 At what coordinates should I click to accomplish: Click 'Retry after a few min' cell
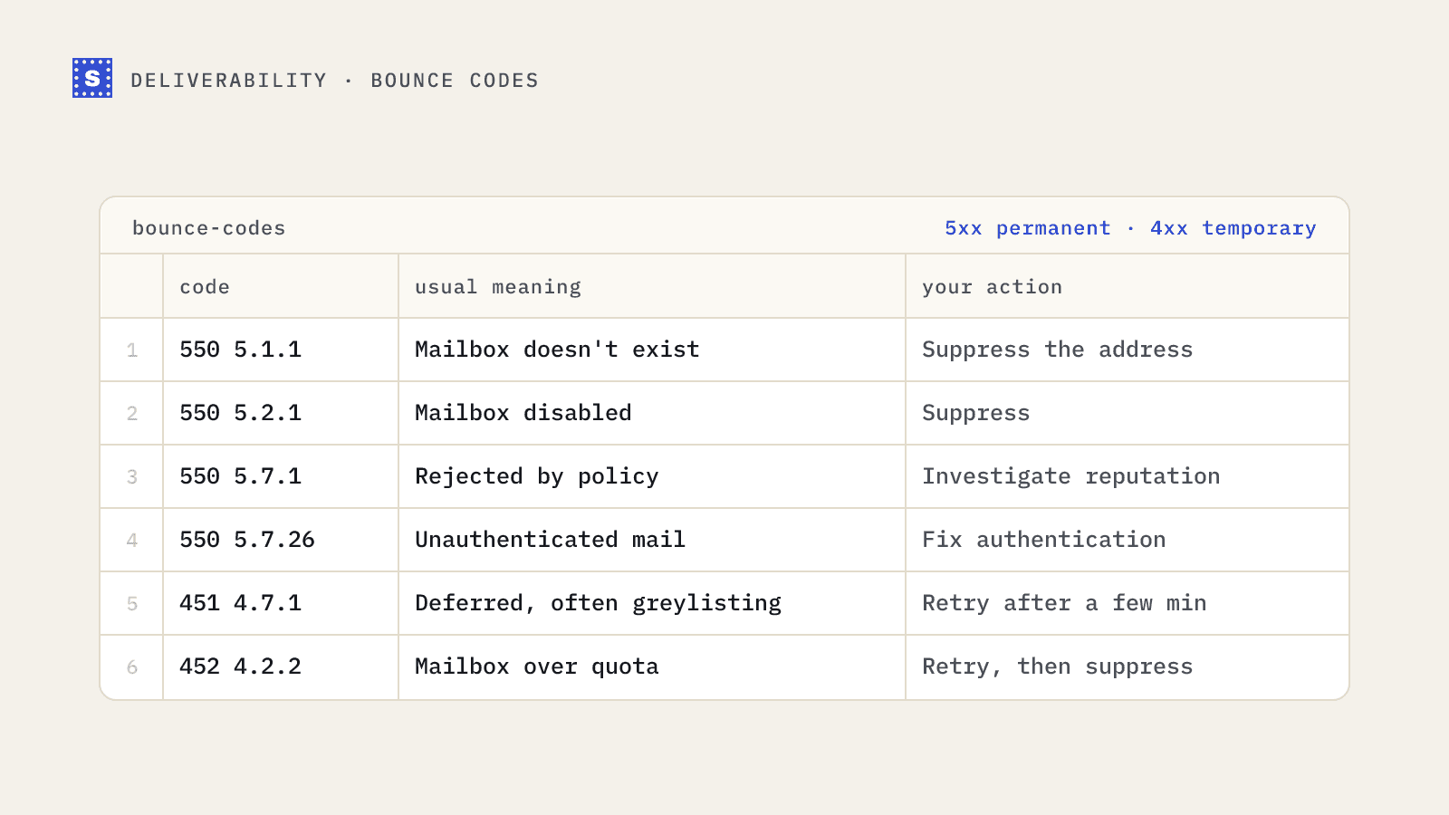(x=1128, y=603)
